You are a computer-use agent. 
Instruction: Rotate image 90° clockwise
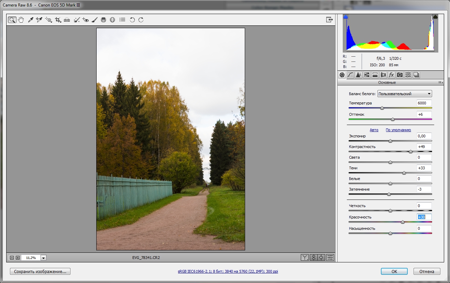point(141,20)
